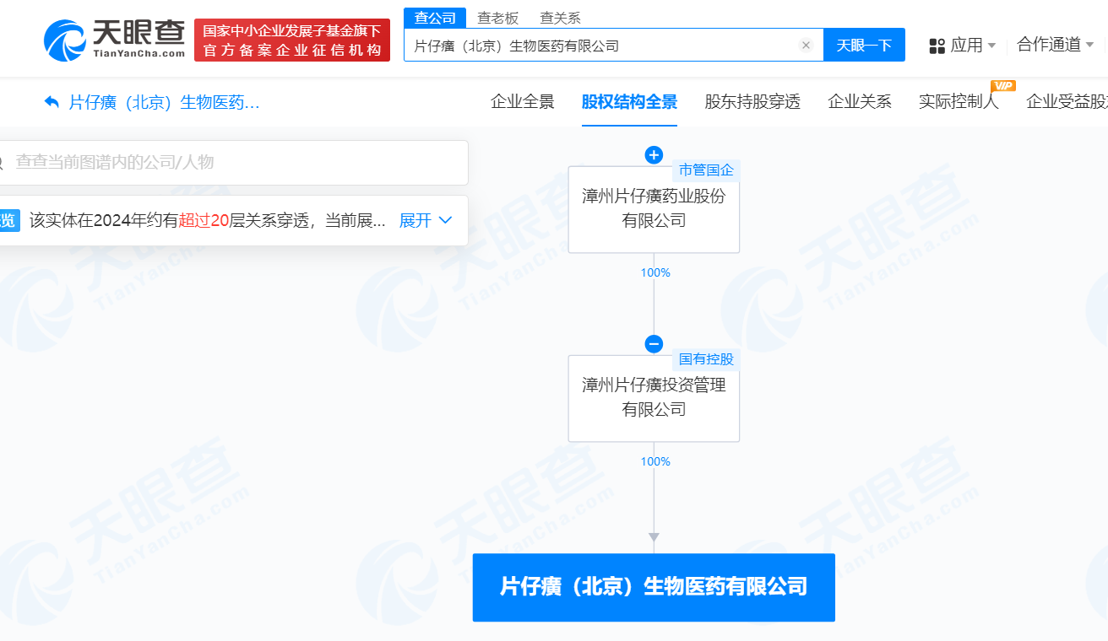Clear the search box text
The width and height of the screenshot is (1108, 641).
pyautogui.click(x=806, y=46)
